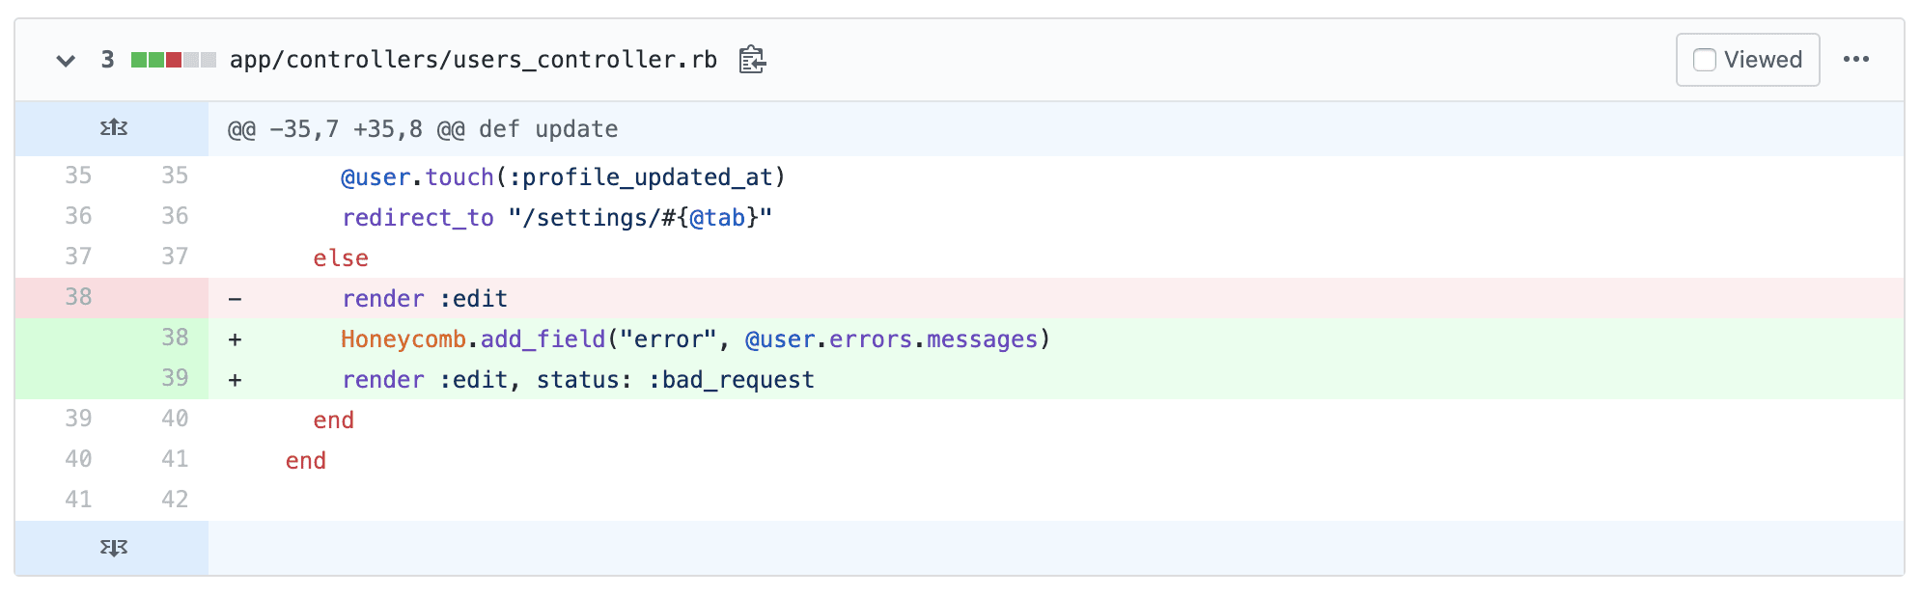
Task: Expand hidden code below the diff hunk
Action: point(113,547)
